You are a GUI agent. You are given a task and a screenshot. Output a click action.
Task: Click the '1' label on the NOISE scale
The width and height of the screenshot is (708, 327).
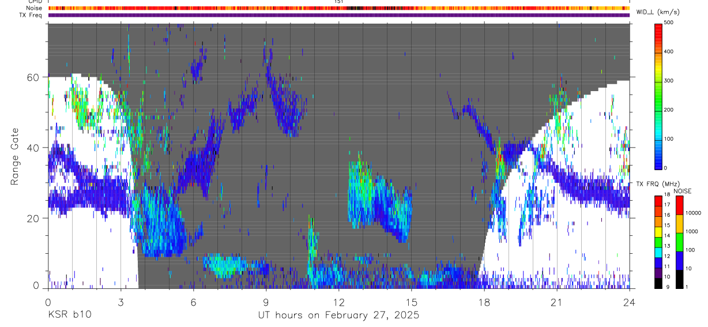tap(688, 287)
